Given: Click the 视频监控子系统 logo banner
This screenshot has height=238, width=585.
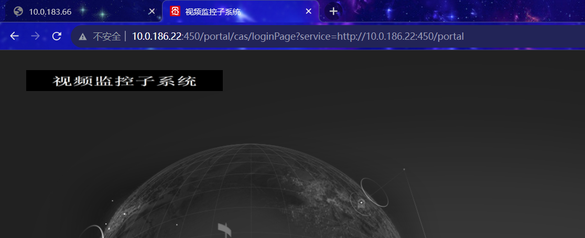Looking at the screenshot, I should click(124, 81).
